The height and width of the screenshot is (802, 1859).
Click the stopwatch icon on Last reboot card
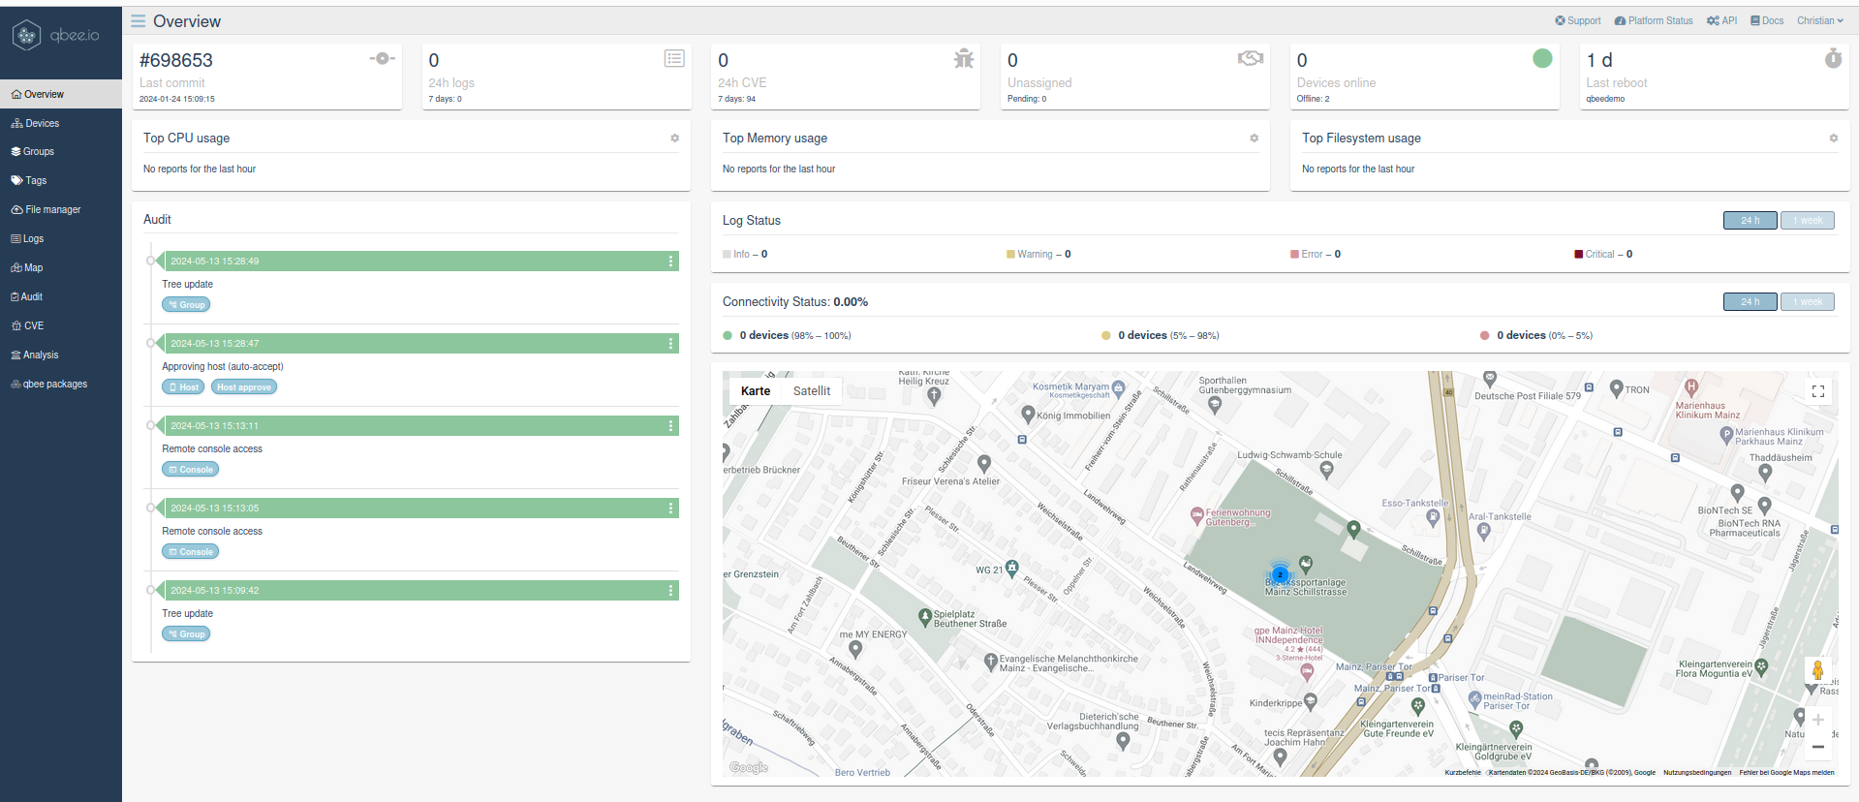point(1833,58)
